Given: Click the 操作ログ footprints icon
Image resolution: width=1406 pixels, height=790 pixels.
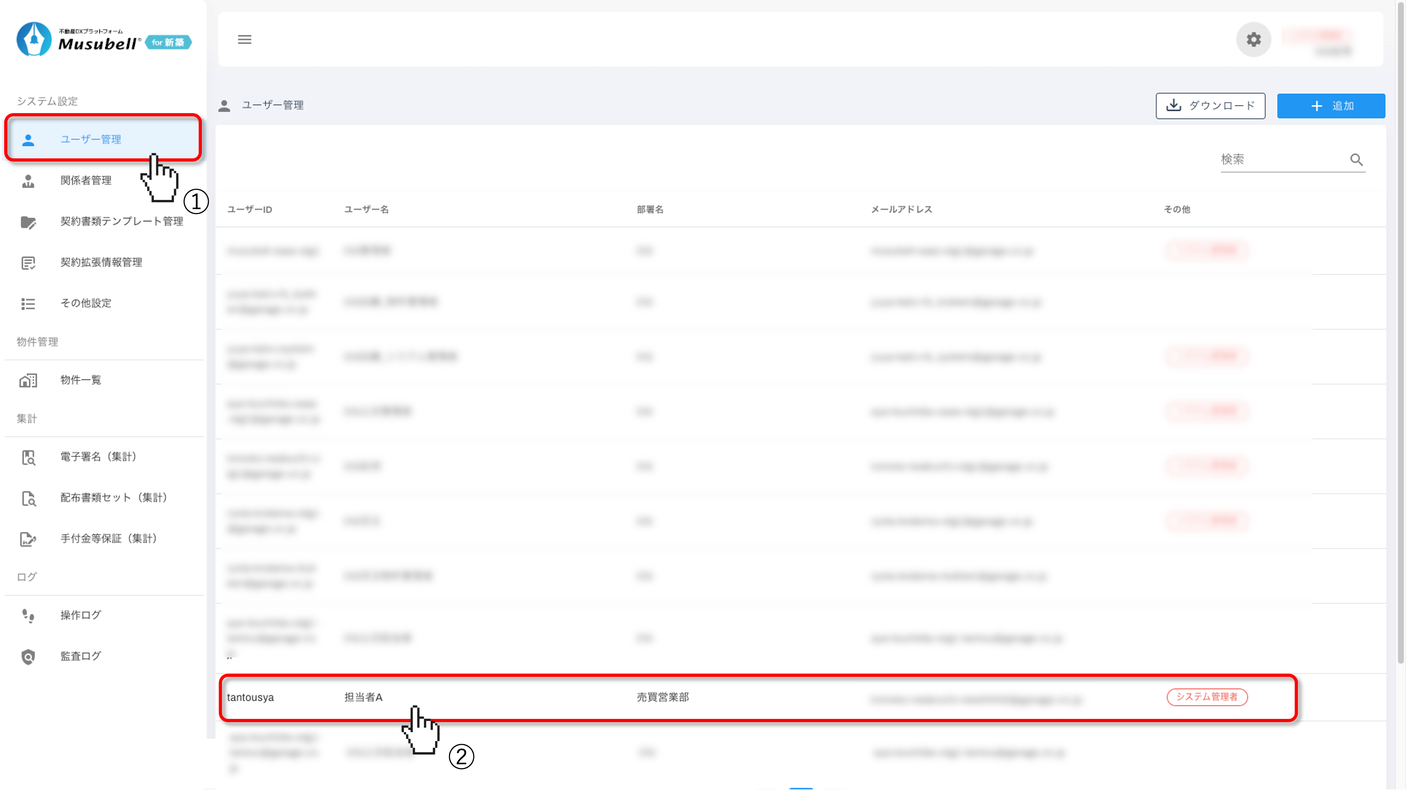Looking at the screenshot, I should coord(28,615).
